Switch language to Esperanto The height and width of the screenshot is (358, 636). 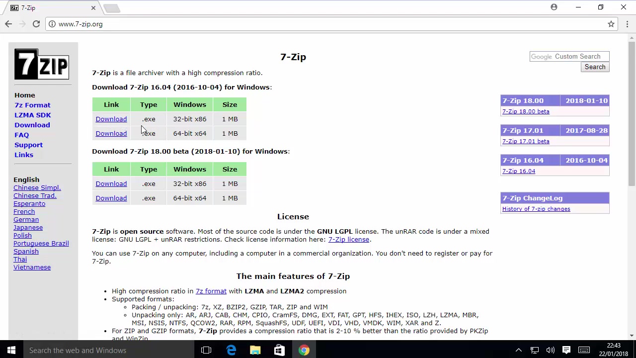[x=29, y=203]
